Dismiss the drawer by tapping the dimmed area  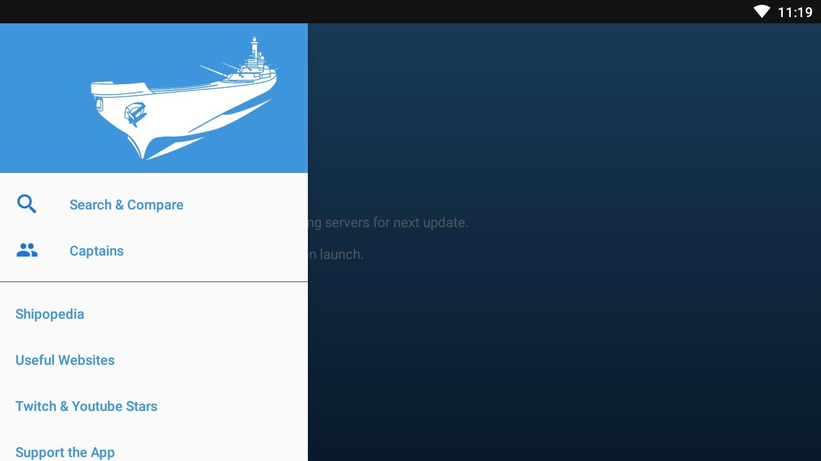(x=570, y=341)
